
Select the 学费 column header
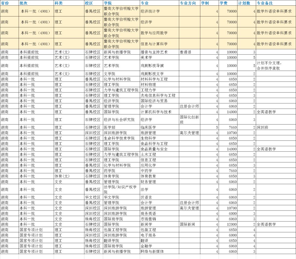pyautogui.click(x=228, y=3)
